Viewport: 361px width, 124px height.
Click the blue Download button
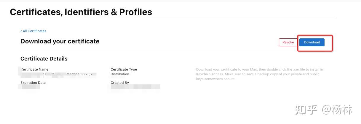pyautogui.click(x=312, y=42)
